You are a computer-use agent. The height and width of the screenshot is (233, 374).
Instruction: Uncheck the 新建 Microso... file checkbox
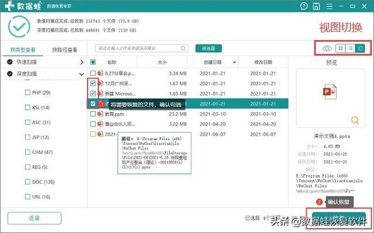click(x=93, y=93)
